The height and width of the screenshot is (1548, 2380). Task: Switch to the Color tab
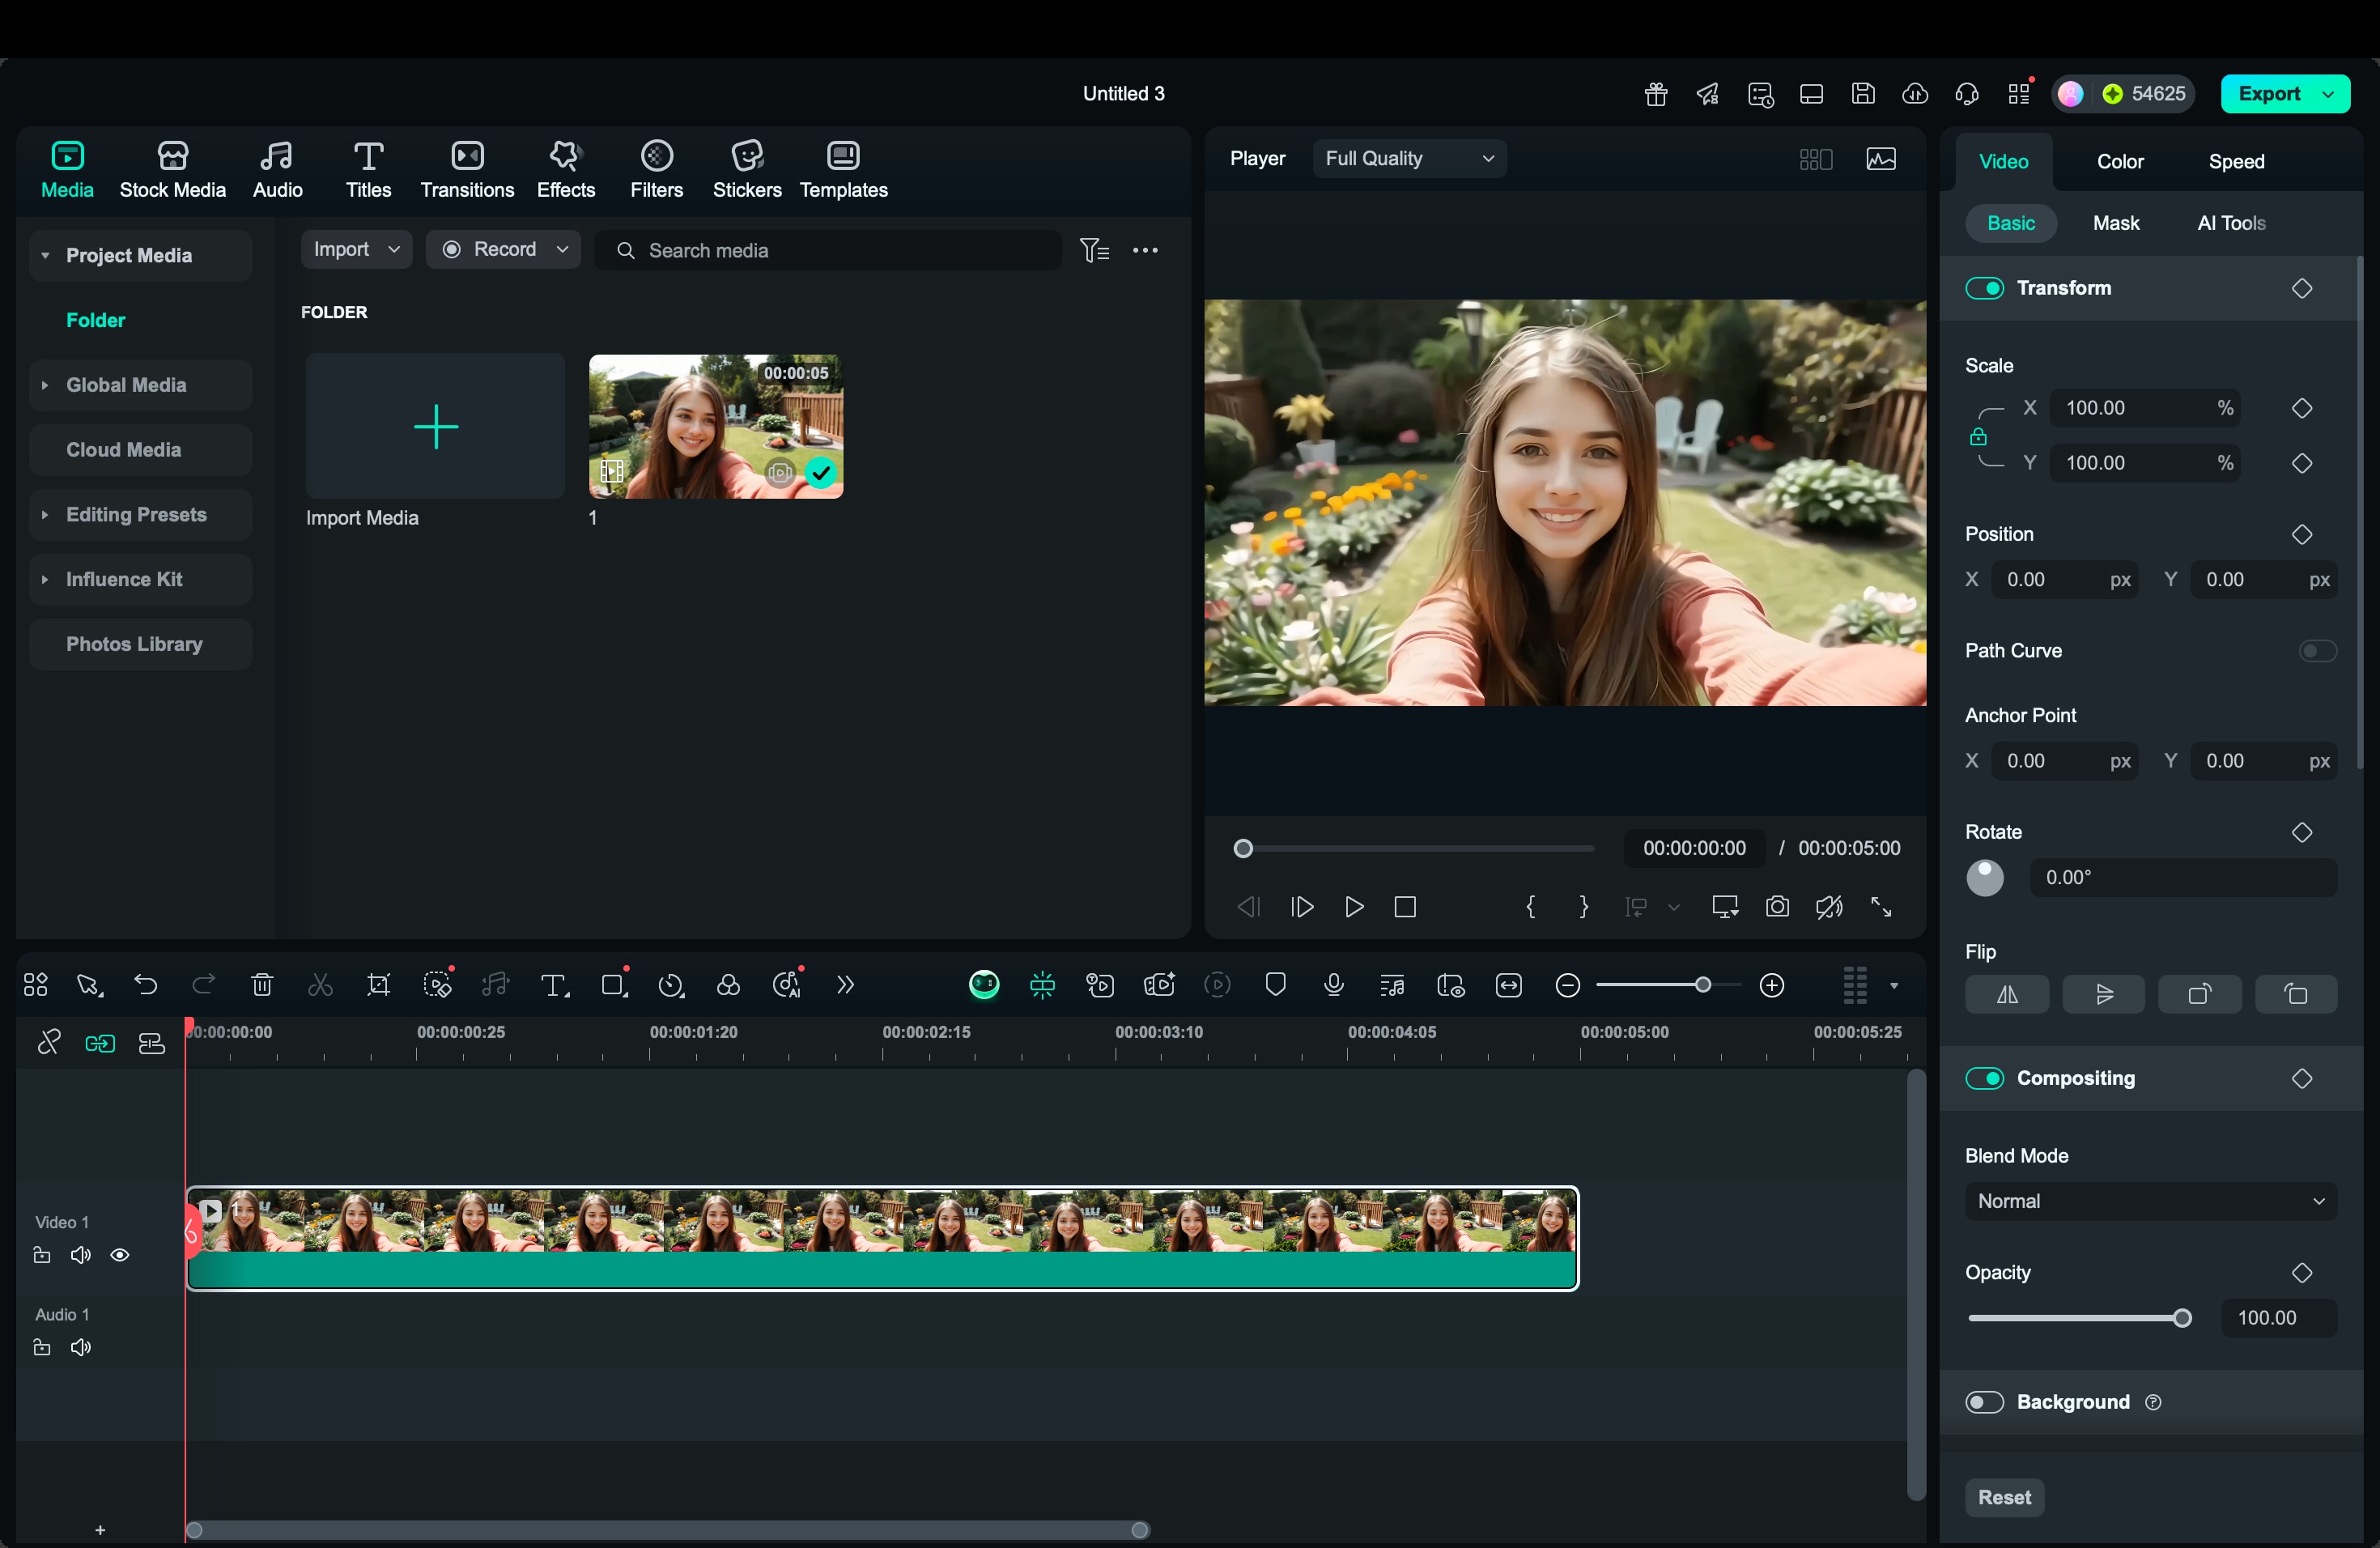[x=2120, y=161]
